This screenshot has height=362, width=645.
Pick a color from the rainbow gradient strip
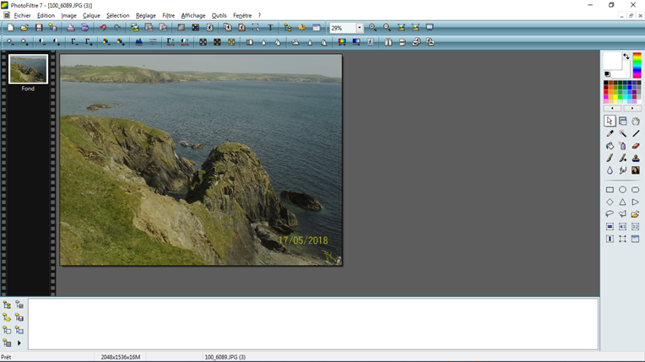[637, 66]
